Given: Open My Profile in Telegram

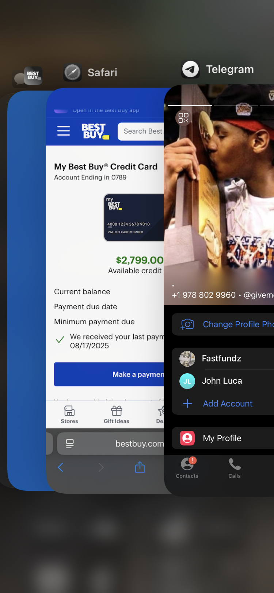Looking at the screenshot, I should click(223, 438).
